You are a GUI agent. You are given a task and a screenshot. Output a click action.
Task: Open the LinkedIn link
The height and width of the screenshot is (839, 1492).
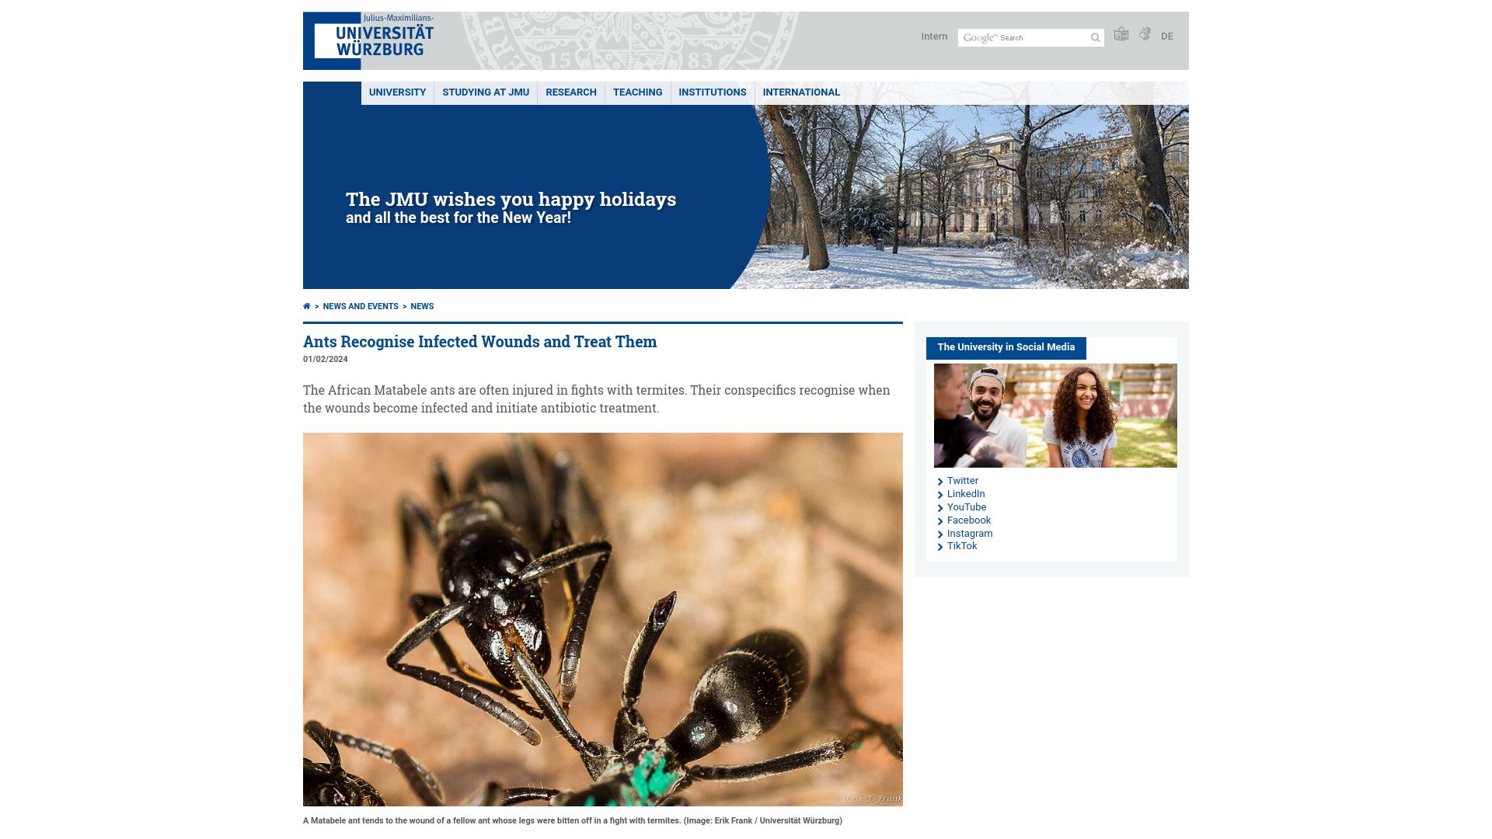[x=966, y=494]
